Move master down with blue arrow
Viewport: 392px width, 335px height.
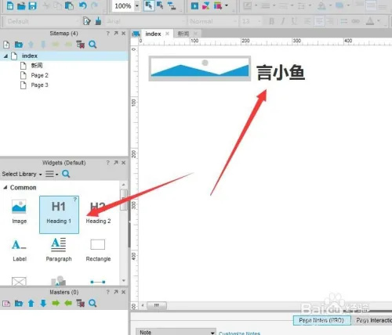point(43,304)
